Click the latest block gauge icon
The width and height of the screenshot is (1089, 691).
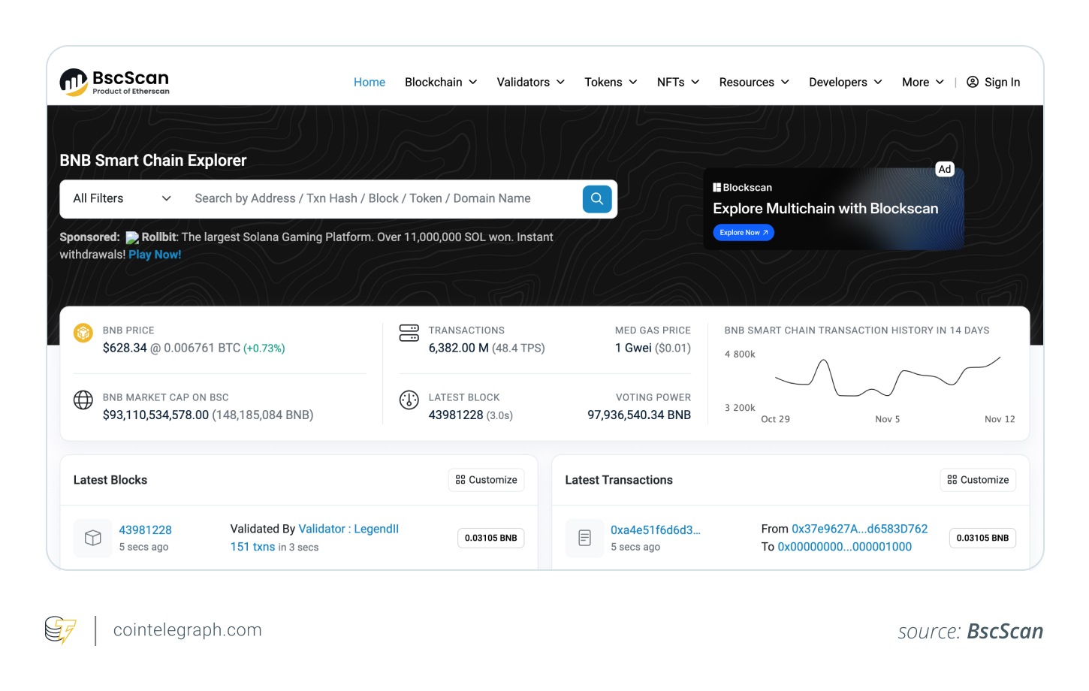coord(409,400)
